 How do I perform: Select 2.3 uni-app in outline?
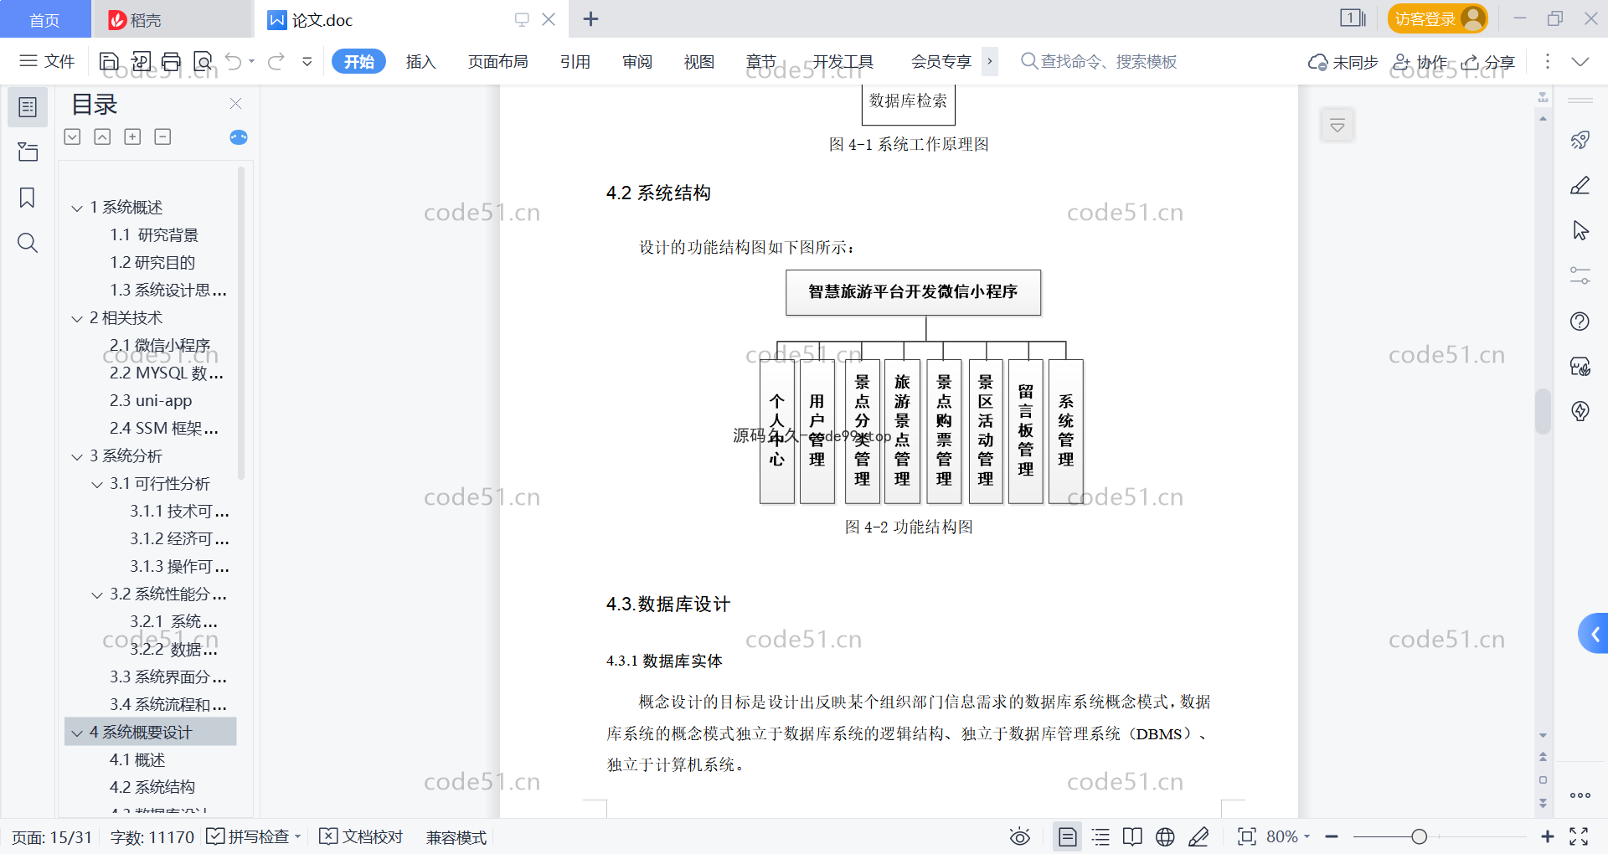151,401
